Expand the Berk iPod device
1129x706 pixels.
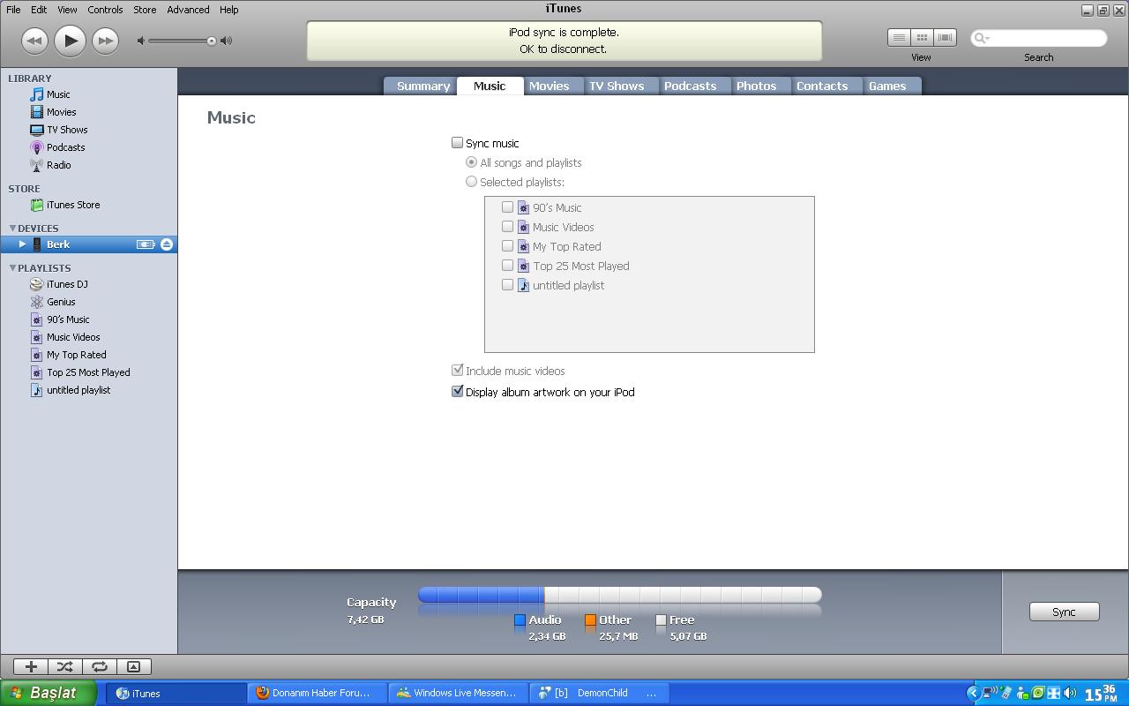tap(22, 244)
